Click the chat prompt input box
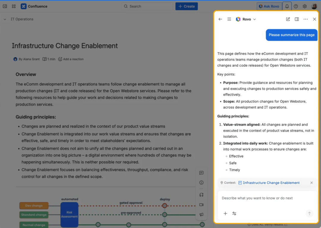Screen dimensions: 321x228 [x=267, y=198]
